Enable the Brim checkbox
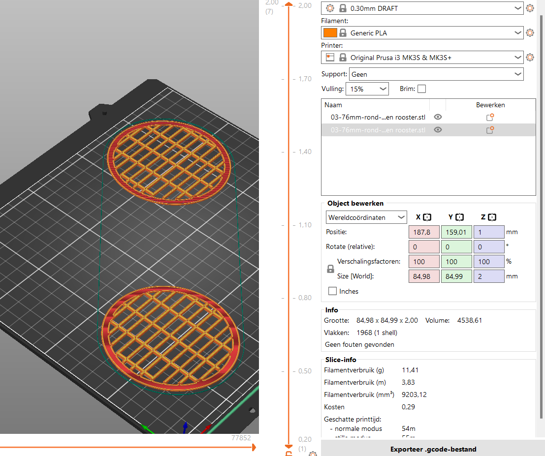 [x=421, y=89]
